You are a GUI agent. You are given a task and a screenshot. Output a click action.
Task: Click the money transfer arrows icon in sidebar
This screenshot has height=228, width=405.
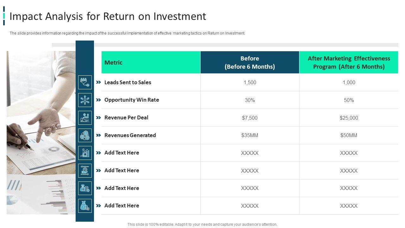tap(85, 170)
